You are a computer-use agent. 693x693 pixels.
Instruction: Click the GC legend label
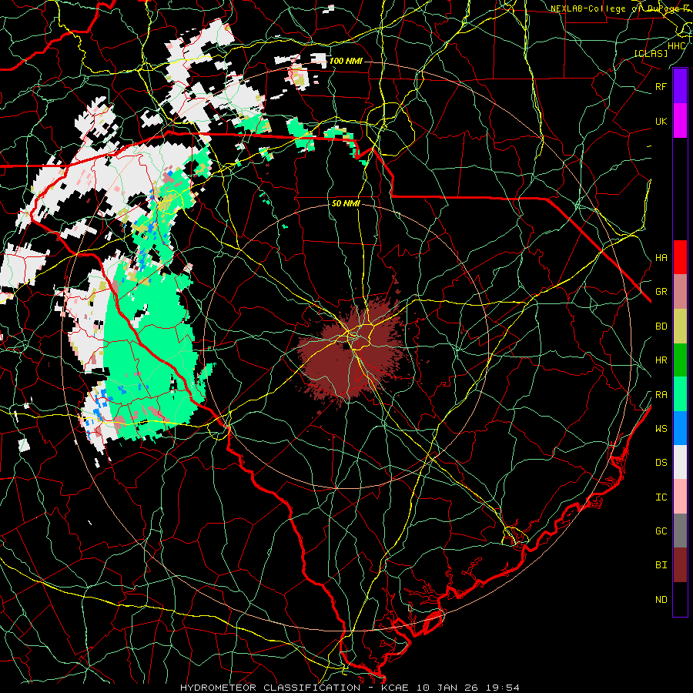(661, 531)
